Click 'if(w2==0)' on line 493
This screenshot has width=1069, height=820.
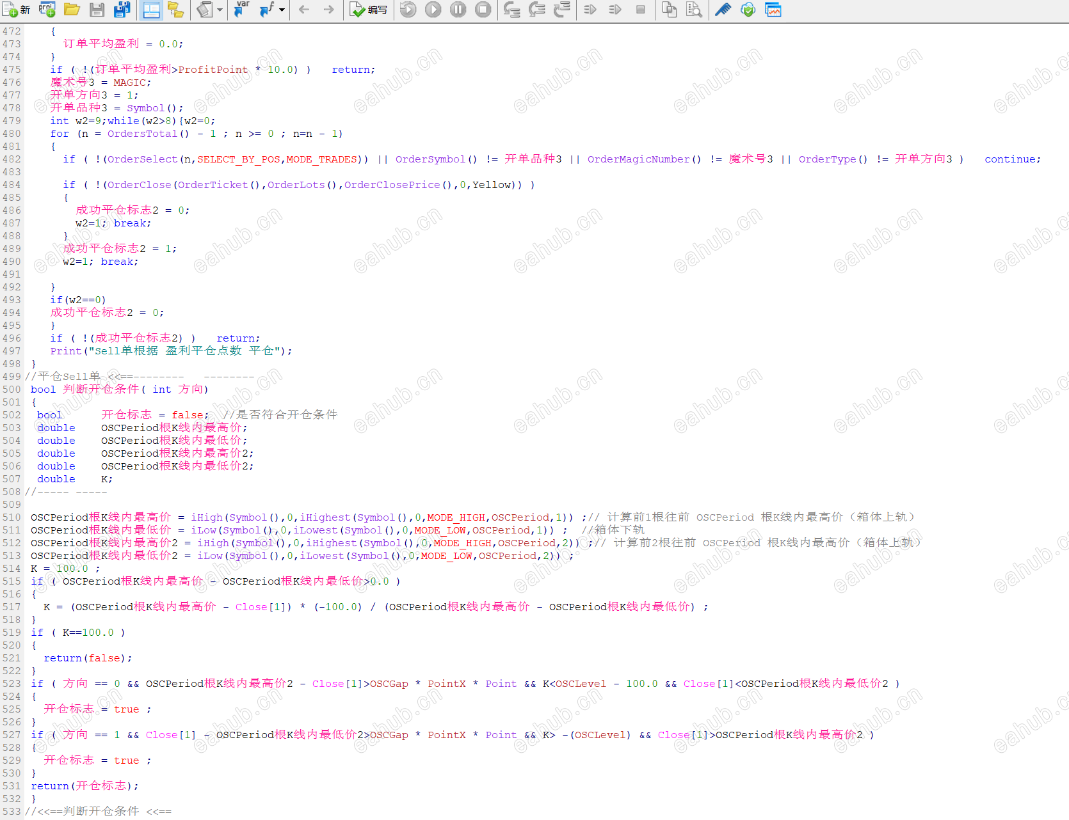point(78,300)
